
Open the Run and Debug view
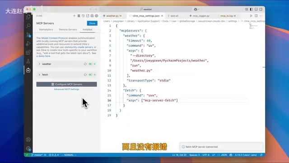28,43
